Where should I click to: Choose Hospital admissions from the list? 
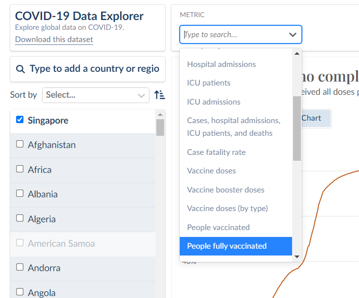click(x=221, y=64)
